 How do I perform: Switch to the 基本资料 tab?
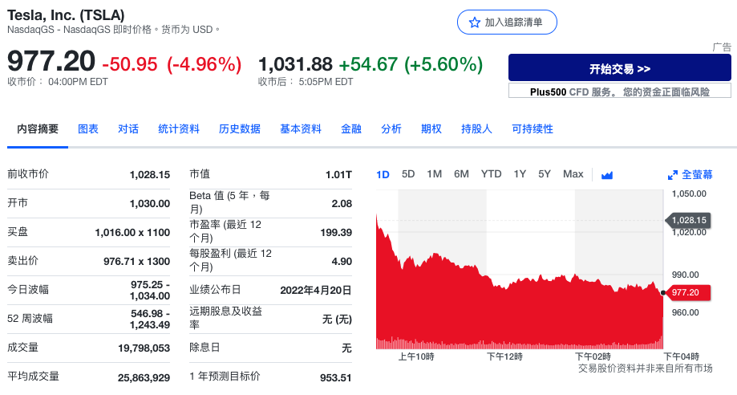click(x=301, y=129)
